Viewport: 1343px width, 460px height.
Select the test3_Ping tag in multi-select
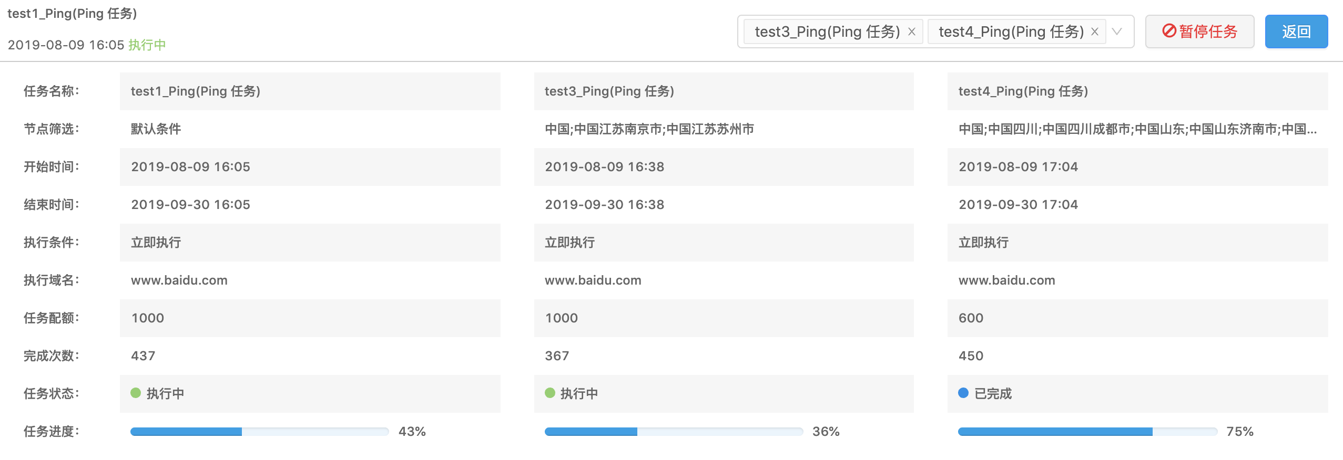pyautogui.click(x=827, y=32)
